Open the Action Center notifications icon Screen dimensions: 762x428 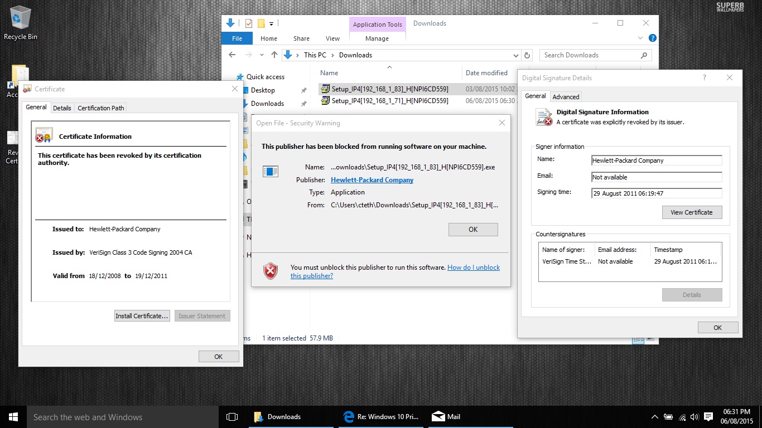pyautogui.click(x=708, y=417)
